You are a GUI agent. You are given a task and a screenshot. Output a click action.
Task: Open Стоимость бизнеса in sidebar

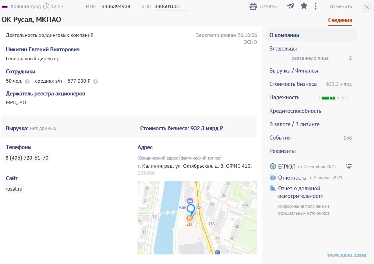tap(293, 84)
